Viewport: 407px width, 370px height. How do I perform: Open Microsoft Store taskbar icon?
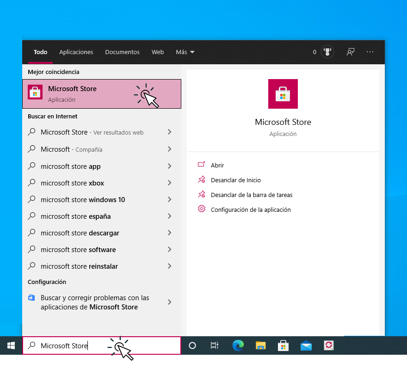[283, 345]
